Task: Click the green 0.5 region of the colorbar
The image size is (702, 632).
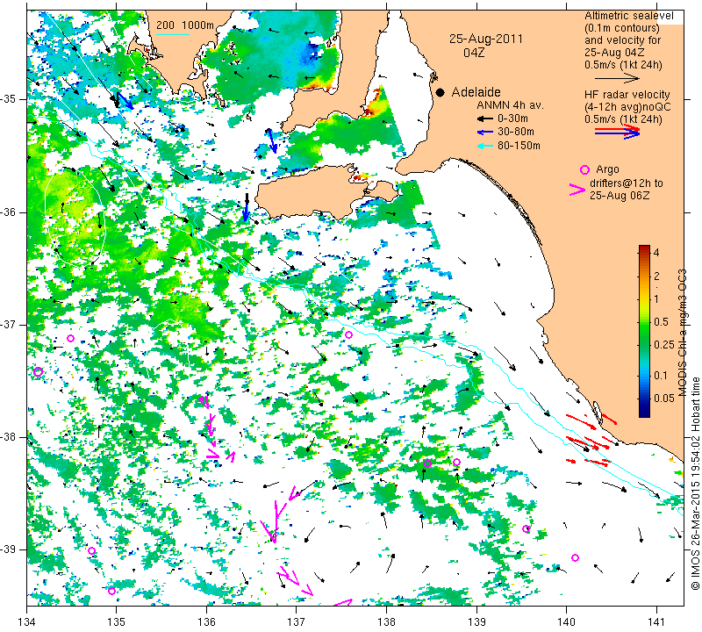Action: 644,321
